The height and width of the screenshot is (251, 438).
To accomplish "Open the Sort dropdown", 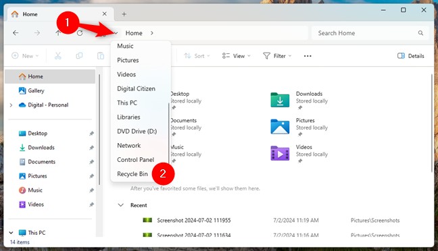I will 197,56.
